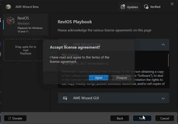Click the 'Please acknowledge the various license' text
The width and height of the screenshot is (178, 124).
click(x=104, y=30)
